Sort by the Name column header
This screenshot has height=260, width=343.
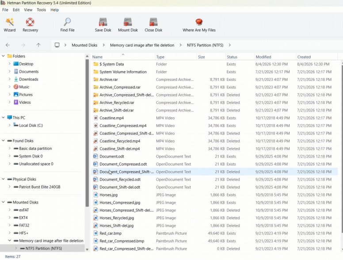coord(123,57)
